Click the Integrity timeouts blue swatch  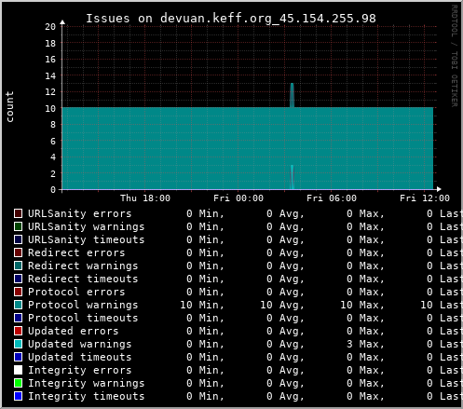pyautogui.click(x=18, y=396)
